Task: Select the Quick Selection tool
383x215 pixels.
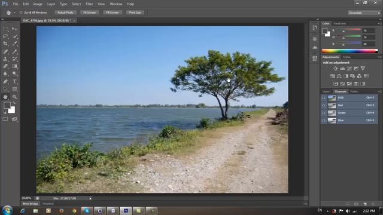Action: [14, 36]
